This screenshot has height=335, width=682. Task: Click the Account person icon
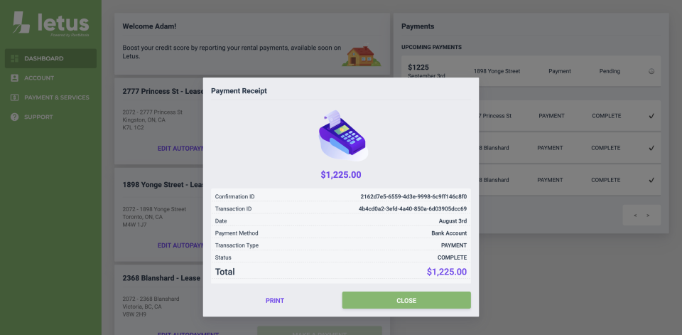[x=14, y=78]
